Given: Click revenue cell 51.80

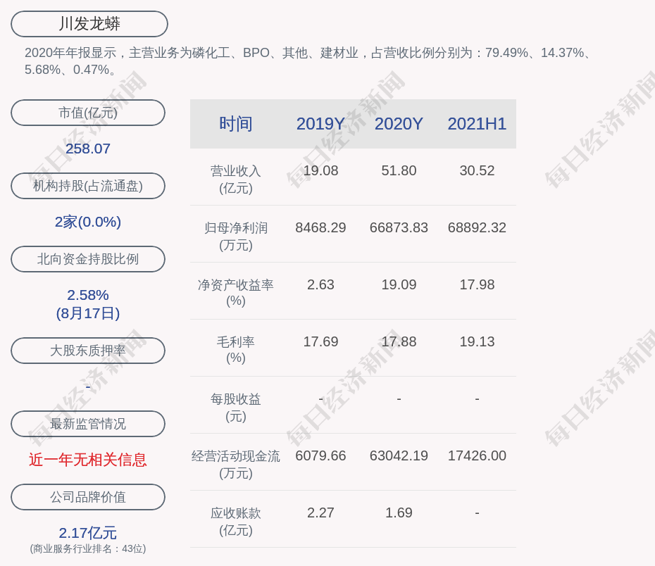Looking at the screenshot, I should point(399,171).
